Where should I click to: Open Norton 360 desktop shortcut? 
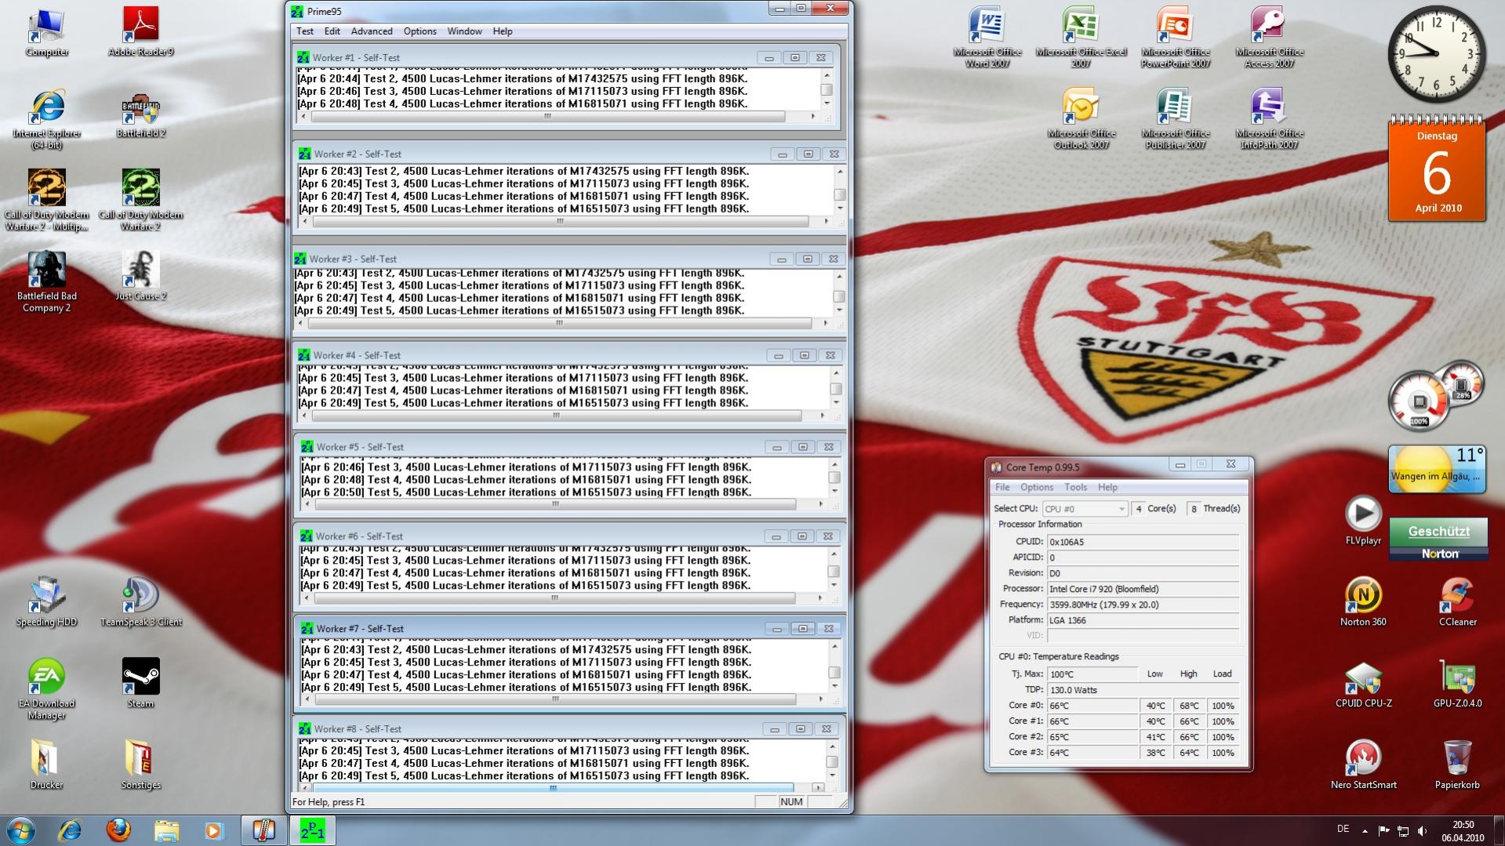(x=1363, y=602)
